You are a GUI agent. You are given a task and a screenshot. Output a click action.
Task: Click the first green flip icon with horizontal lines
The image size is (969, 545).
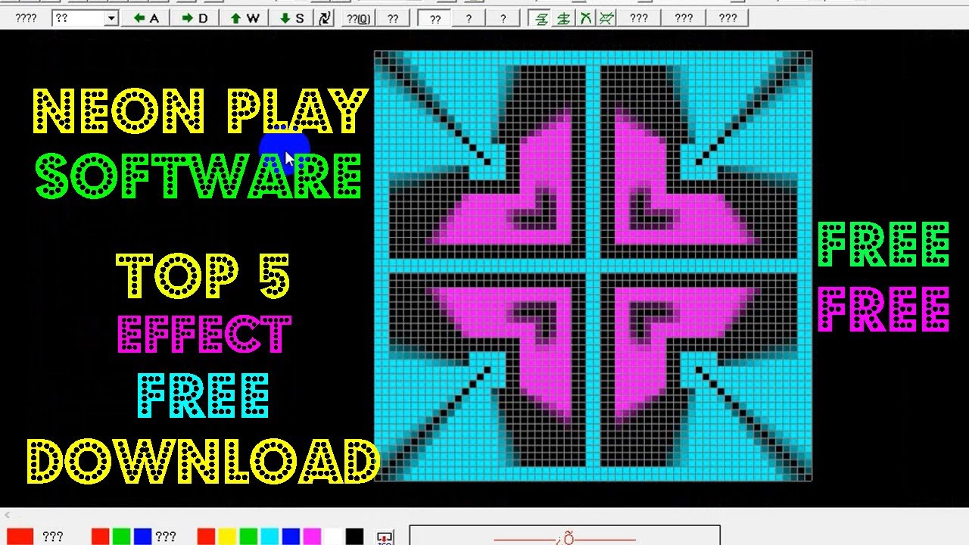coord(541,19)
